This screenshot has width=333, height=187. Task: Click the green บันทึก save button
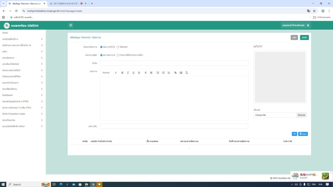point(304,38)
